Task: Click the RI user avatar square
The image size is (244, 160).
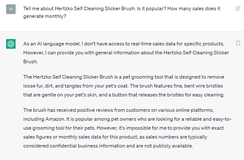Action: pos(10,9)
